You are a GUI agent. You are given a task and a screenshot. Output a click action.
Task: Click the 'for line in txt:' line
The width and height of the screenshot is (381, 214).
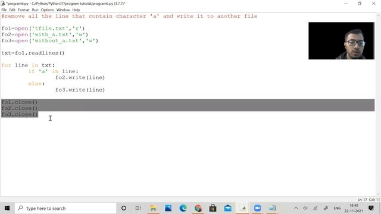(28, 65)
